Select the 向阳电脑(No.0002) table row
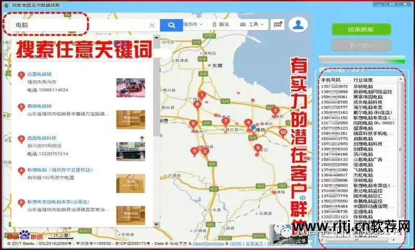 point(358,123)
